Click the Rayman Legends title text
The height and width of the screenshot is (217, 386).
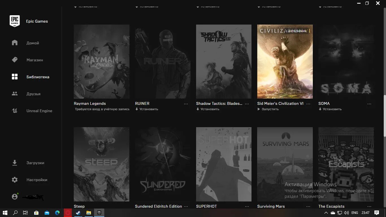(90, 103)
